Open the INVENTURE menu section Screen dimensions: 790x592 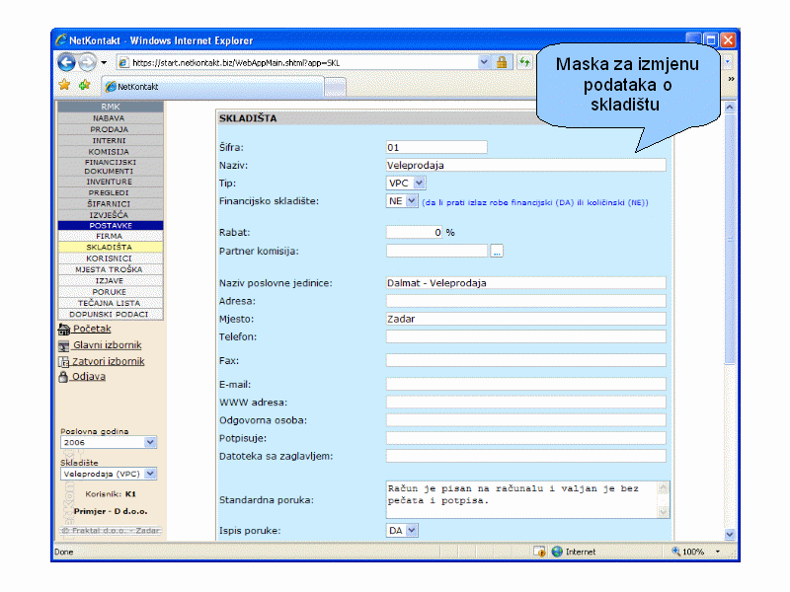[x=111, y=182]
